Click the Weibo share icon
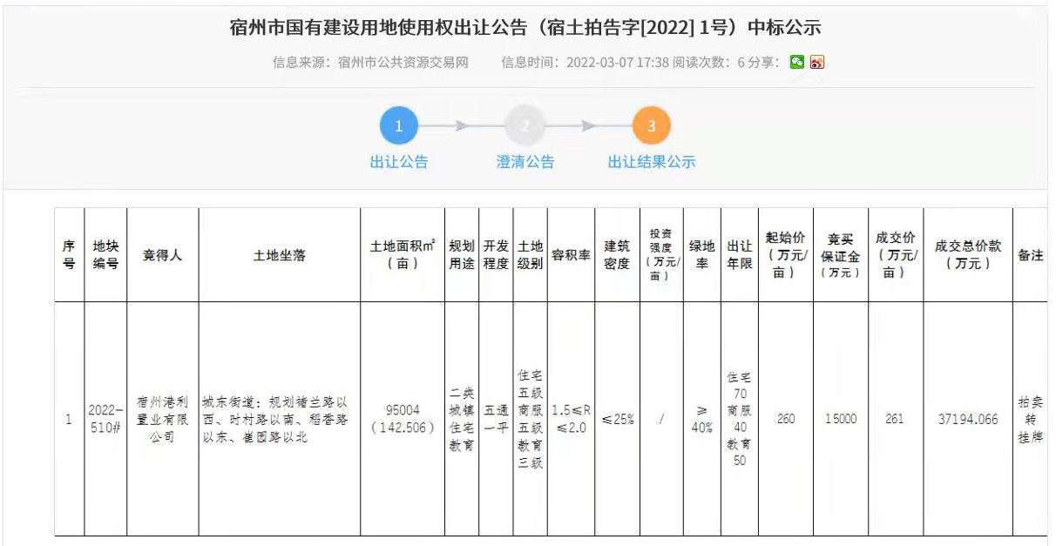1056x546 pixels. click(816, 62)
